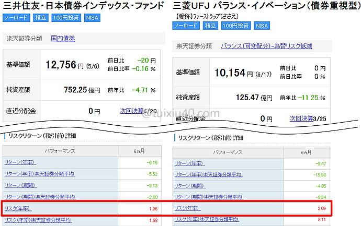The image size is (361, 226).
Task: Click 100円投資 badge under 三菱UFJ fund
Action: (x=236, y=26)
